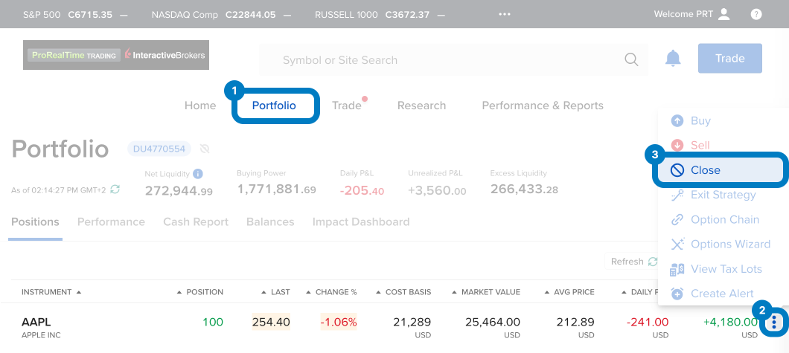Click the search magnifier icon
Viewport: 789px width, 353px height.
click(631, 60)
